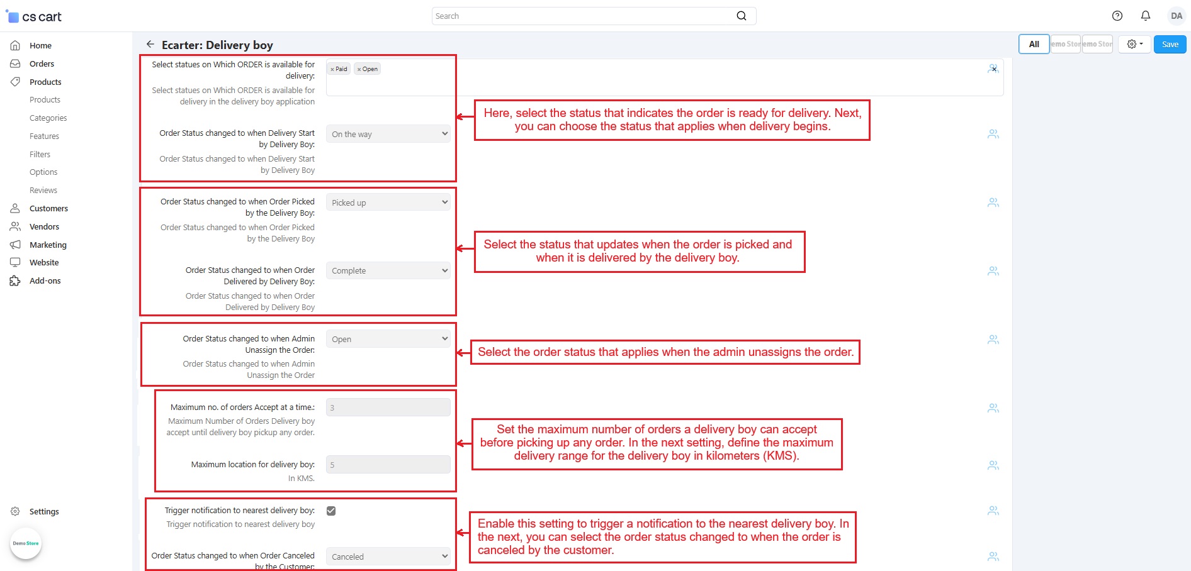Open the gear settings dropdown in toolbar

tap(1134, 44)
